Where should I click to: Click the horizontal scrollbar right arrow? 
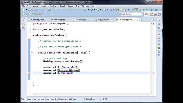pyautogui.click(x=148, y=94)
